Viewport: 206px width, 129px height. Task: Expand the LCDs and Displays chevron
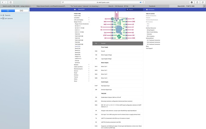[x=89, y=20]
